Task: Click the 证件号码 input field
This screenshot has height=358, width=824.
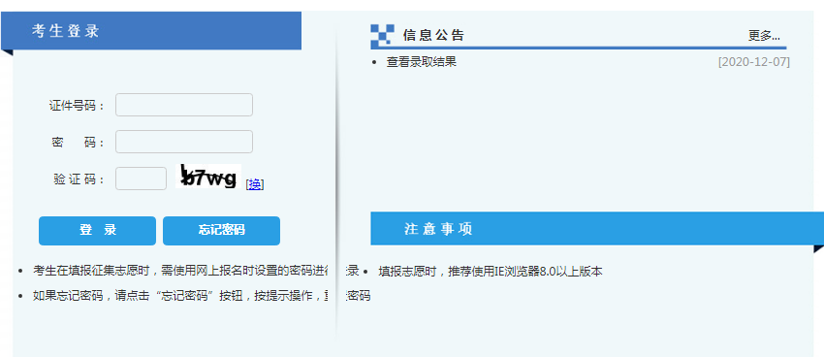Action: (184, 105)
